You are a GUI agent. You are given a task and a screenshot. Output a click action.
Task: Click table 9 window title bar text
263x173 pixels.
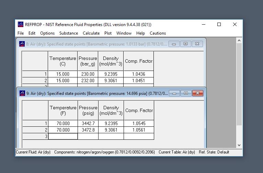[97, 94]
